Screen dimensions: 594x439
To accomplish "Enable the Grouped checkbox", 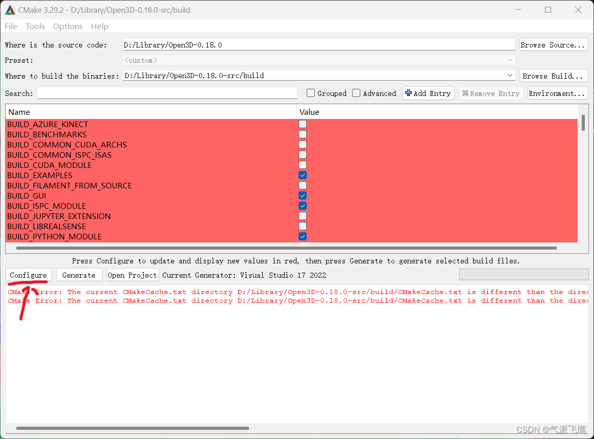I will coord(311,93).
